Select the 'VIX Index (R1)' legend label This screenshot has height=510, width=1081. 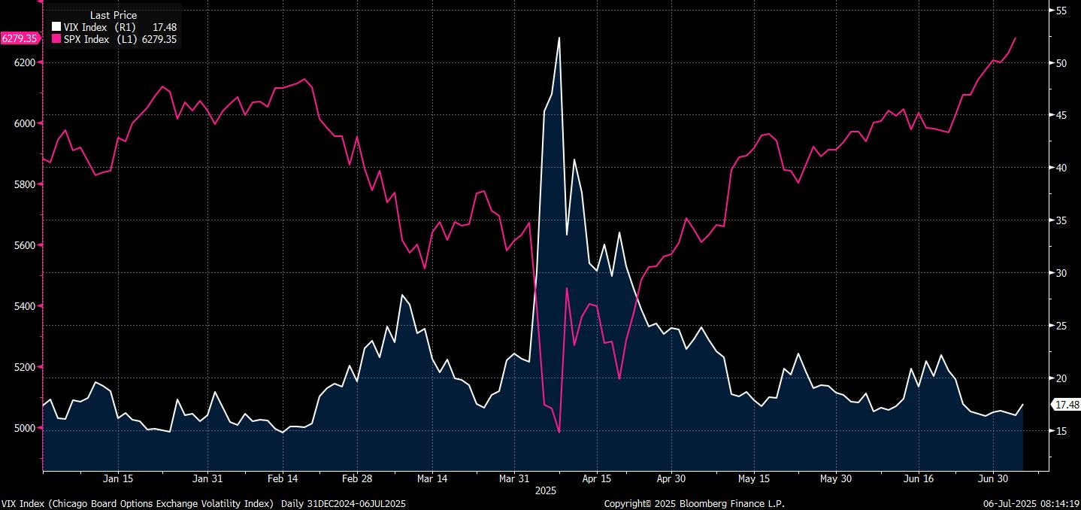pos(99,27)
